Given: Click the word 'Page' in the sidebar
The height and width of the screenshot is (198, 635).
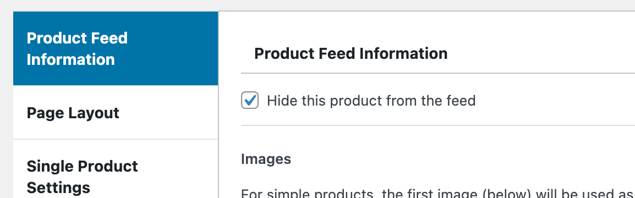Looking at the screenshot, I should click(x=45, y=113).
